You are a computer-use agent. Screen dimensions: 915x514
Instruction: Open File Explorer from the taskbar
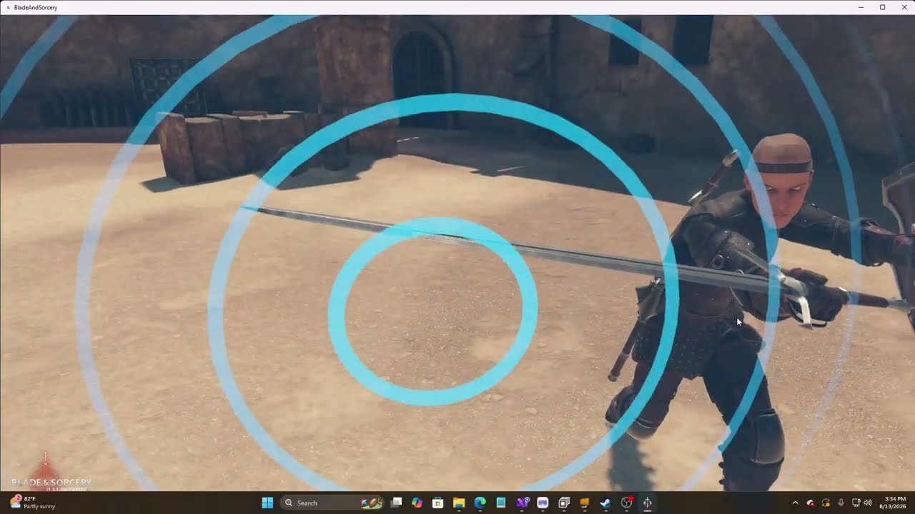(x=459, y=503)
